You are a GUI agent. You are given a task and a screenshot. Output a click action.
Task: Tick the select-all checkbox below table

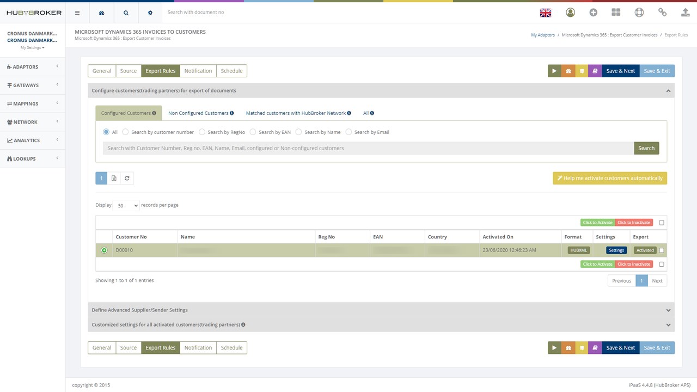tap(662, 264)
